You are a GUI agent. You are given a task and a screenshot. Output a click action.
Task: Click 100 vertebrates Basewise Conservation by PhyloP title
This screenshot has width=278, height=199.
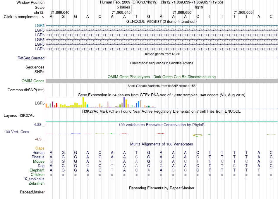(x=162, y=125)
